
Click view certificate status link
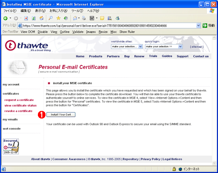pos(20,105)
